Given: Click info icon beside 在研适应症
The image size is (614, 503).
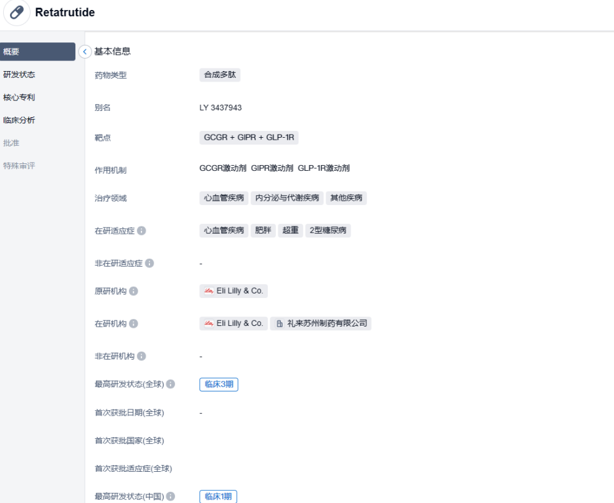Looking at the screenshot, I should (x=141, y=231).
